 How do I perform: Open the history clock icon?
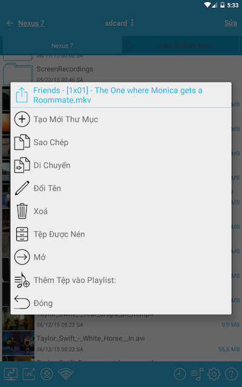(x=180, y=374)
